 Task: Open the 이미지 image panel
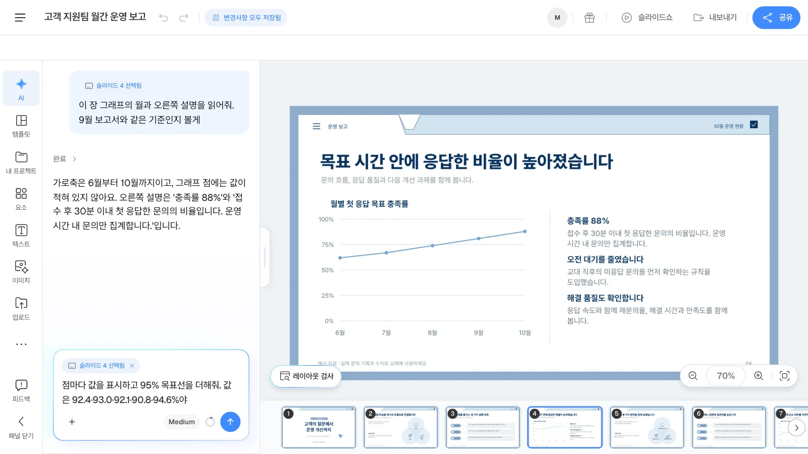pyautogui.click(x=21, y=272)
